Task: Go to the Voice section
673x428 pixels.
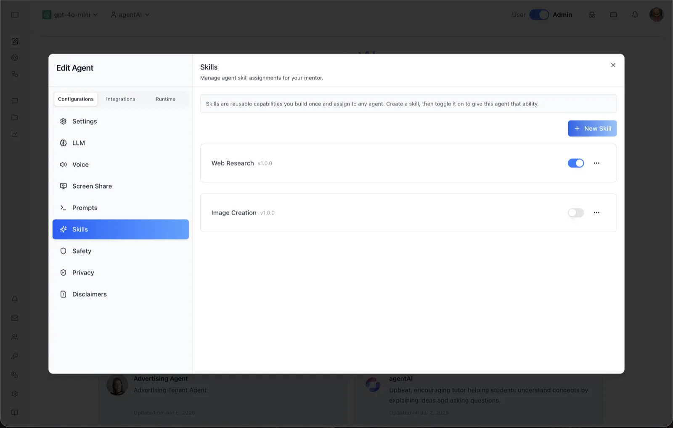Action: coord(121,165)
